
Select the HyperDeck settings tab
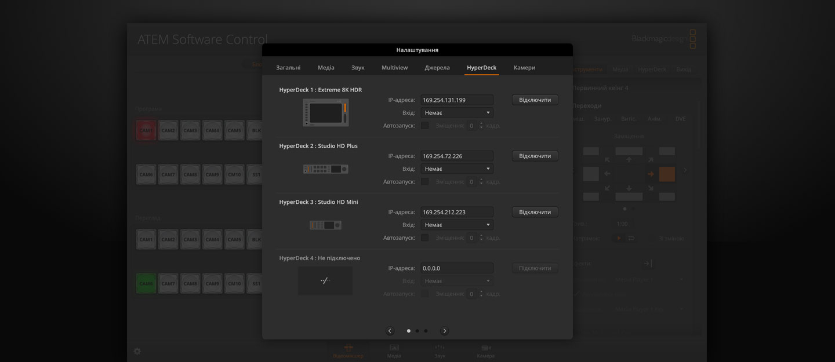click(481, 67)
